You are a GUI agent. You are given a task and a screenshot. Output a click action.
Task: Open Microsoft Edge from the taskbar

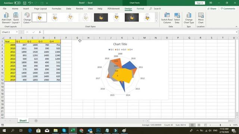(x=30, y=131)
